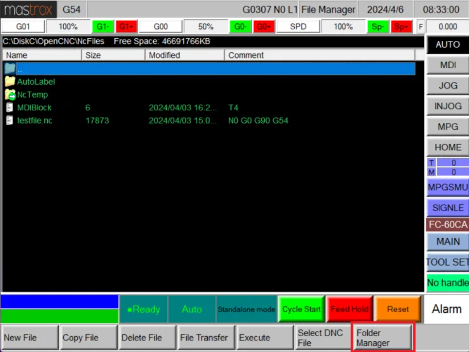
Task: Switch to JOG mode
Action: [x=447, y=85]
